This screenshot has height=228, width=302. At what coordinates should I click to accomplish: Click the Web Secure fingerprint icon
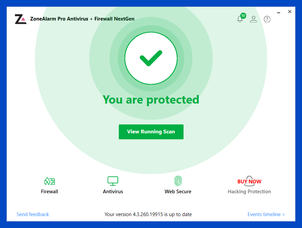pyautogui.click(x=178, y=181)
